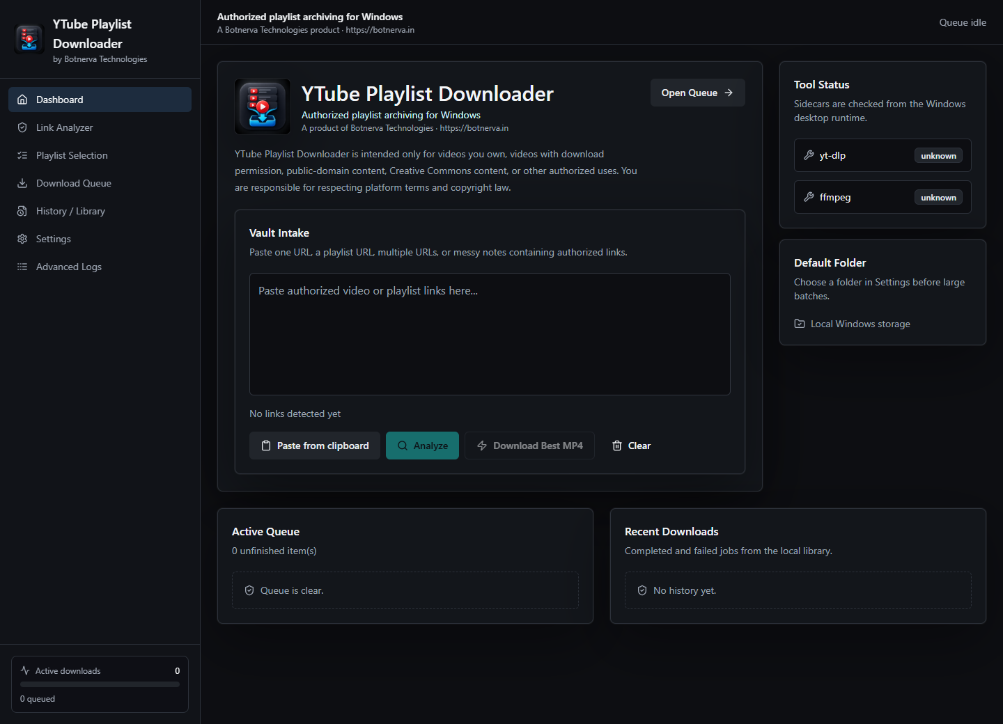Run the Analyze button
Viewport: 1003px width, 724px height.
coord(422,446)
